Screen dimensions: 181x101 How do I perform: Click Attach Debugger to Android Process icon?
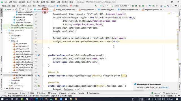[153, 6]
